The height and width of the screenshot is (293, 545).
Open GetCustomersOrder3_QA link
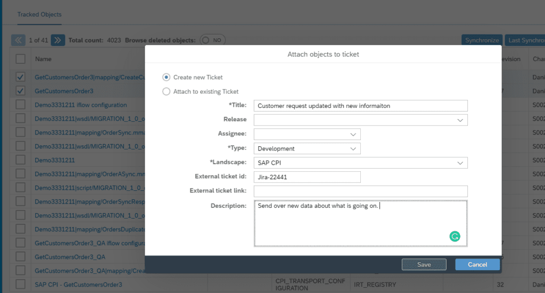point(70,257)
